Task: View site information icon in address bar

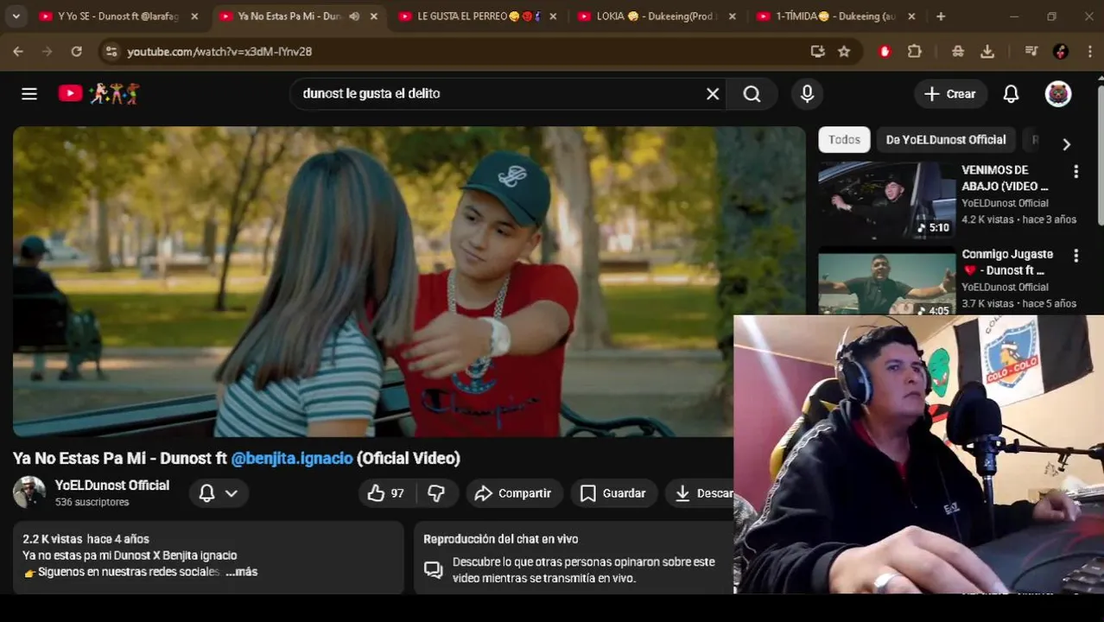Action: tap(111, 52)
